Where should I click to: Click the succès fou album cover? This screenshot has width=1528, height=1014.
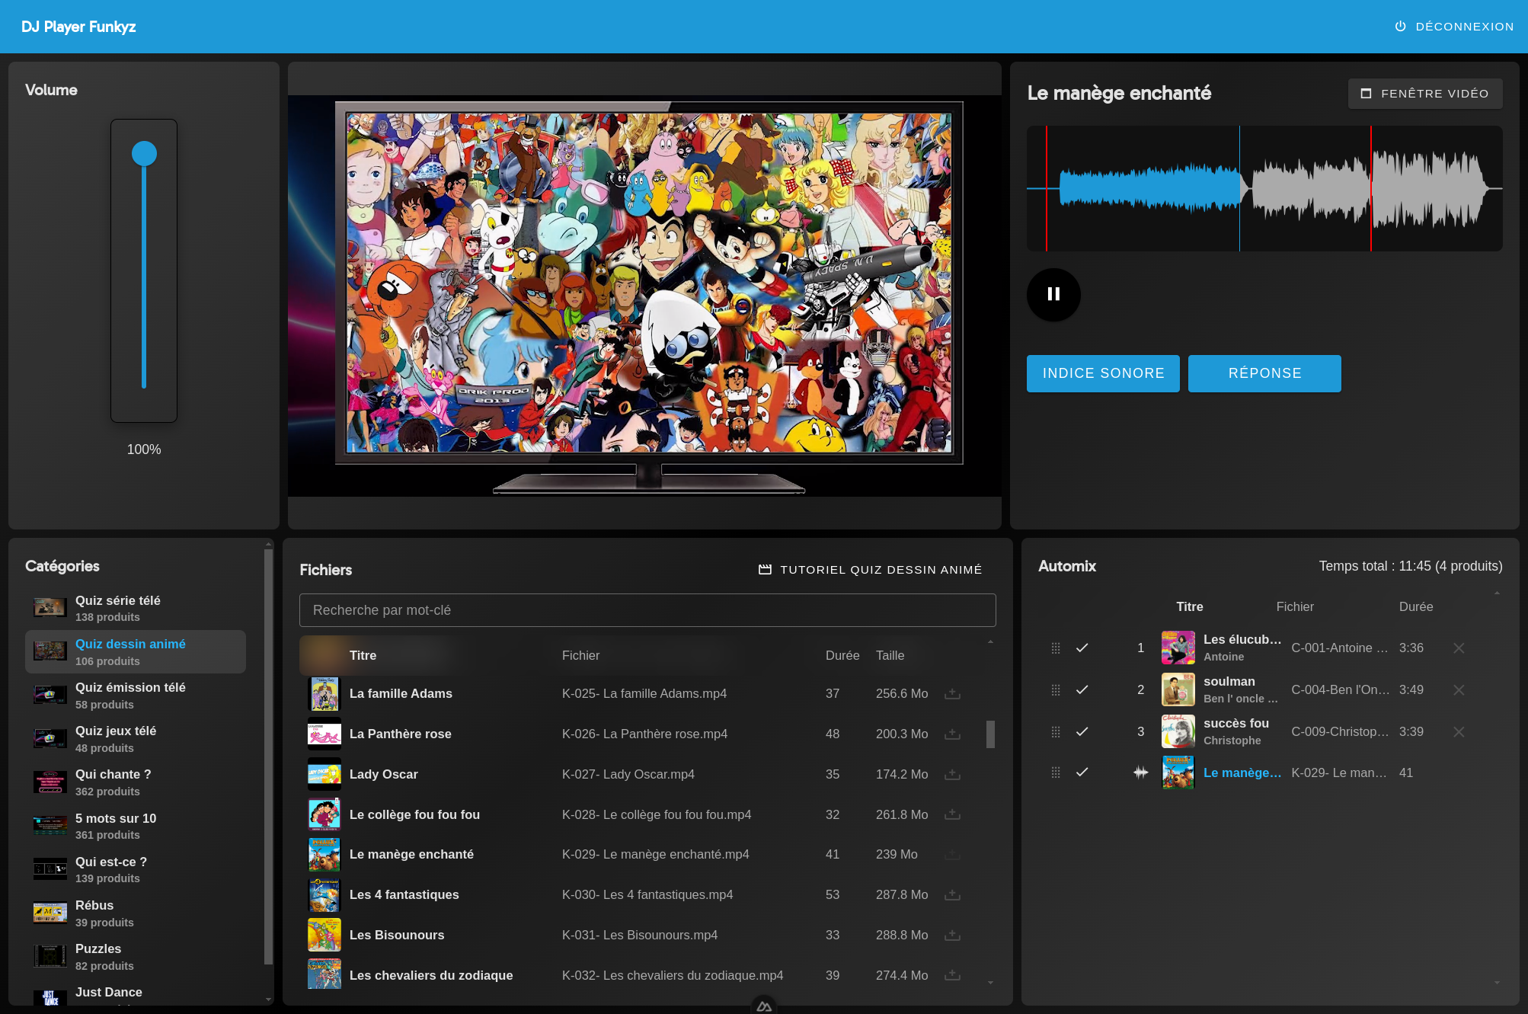[x=1178, y=731]
